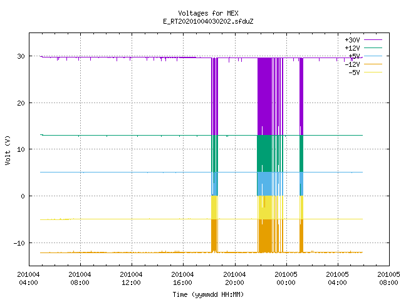Click the x-axis label 201004 04:00
The width and height of the screenshot is (401, 300).
pyautogui.click(x=28, y=279)
